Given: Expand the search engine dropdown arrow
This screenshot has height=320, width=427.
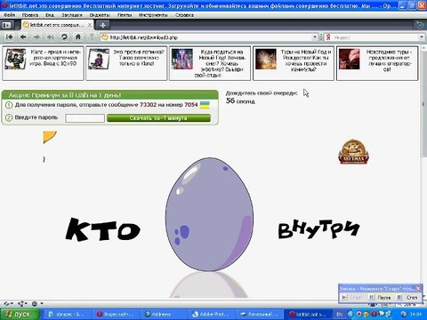Looking at the screenshot, I should tap(422, 37).
